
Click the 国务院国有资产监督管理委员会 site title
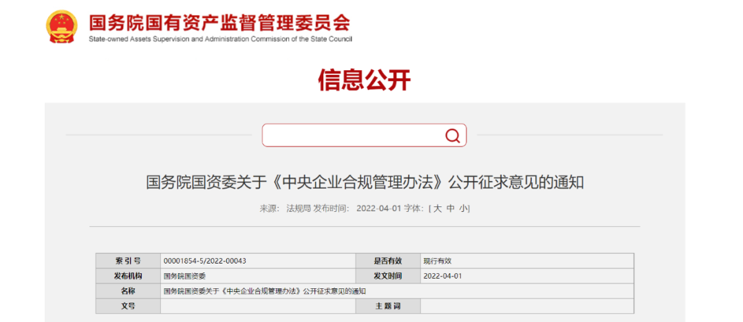click(219, 23)
